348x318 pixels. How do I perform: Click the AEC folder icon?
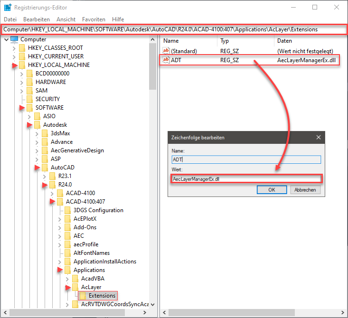67,236
